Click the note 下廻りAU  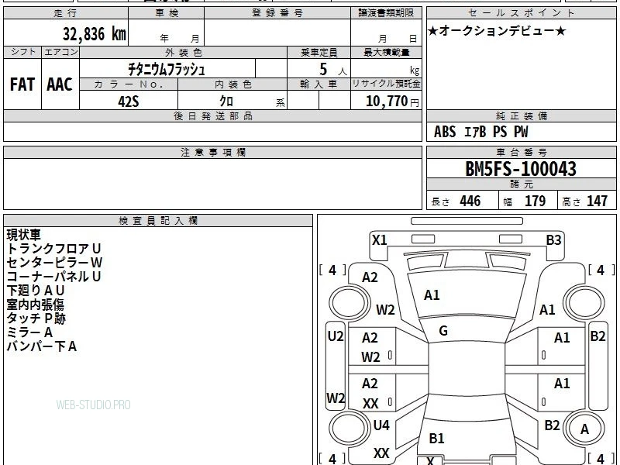(35, 290)
